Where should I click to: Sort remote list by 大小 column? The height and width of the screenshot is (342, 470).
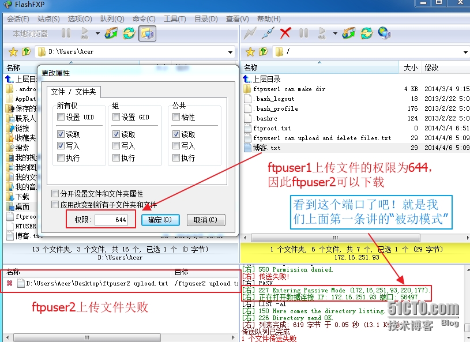pyautogui.click(x=410, y=67)
